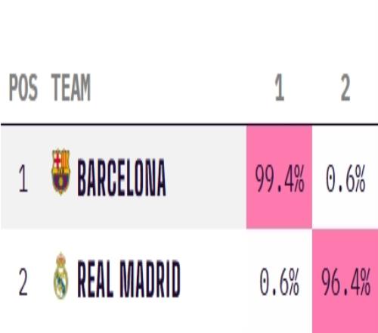Select the column header labeled 1

[279, 88]
